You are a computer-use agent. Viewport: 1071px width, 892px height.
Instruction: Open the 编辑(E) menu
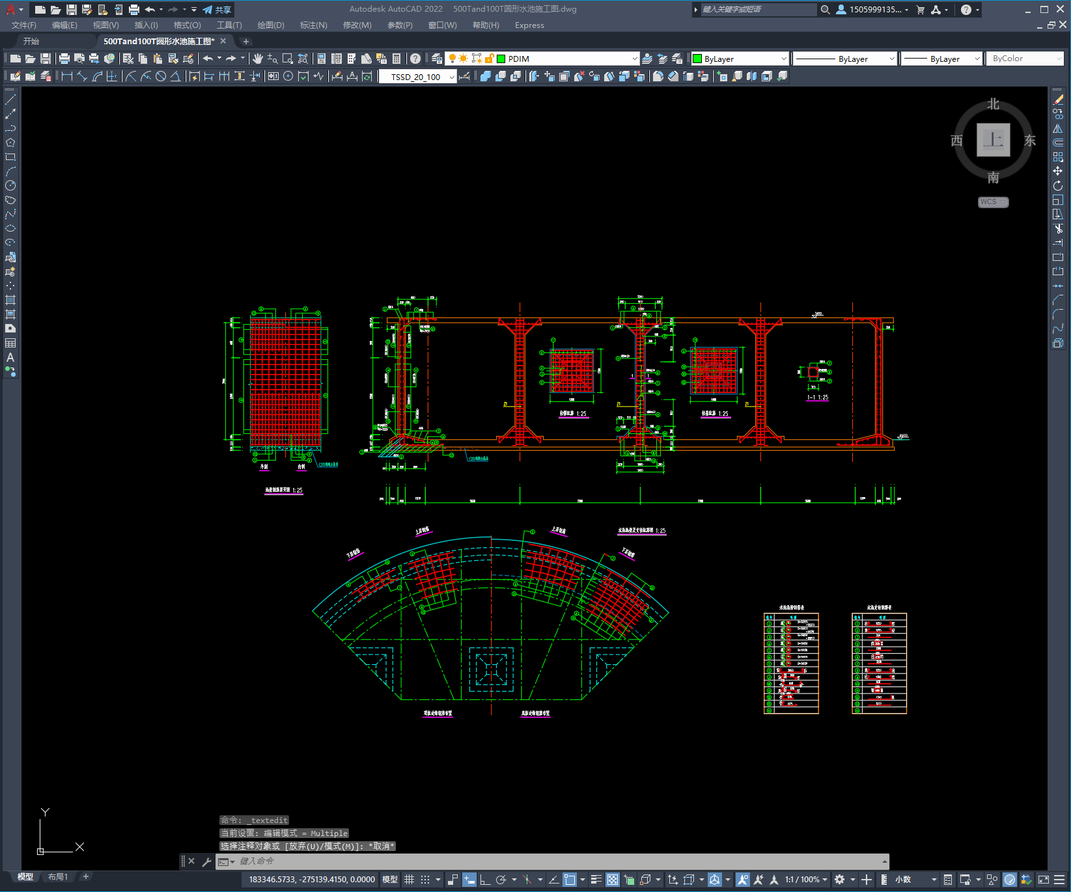click(x=64, y=25)
